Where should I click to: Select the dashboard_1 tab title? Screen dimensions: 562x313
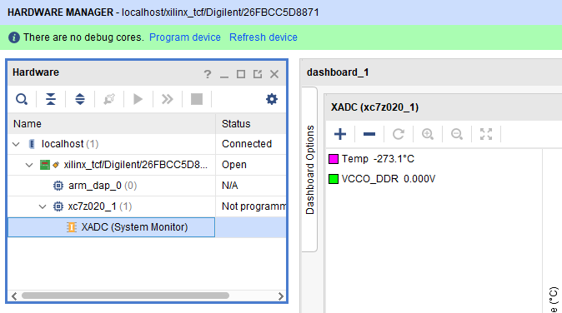338,72
